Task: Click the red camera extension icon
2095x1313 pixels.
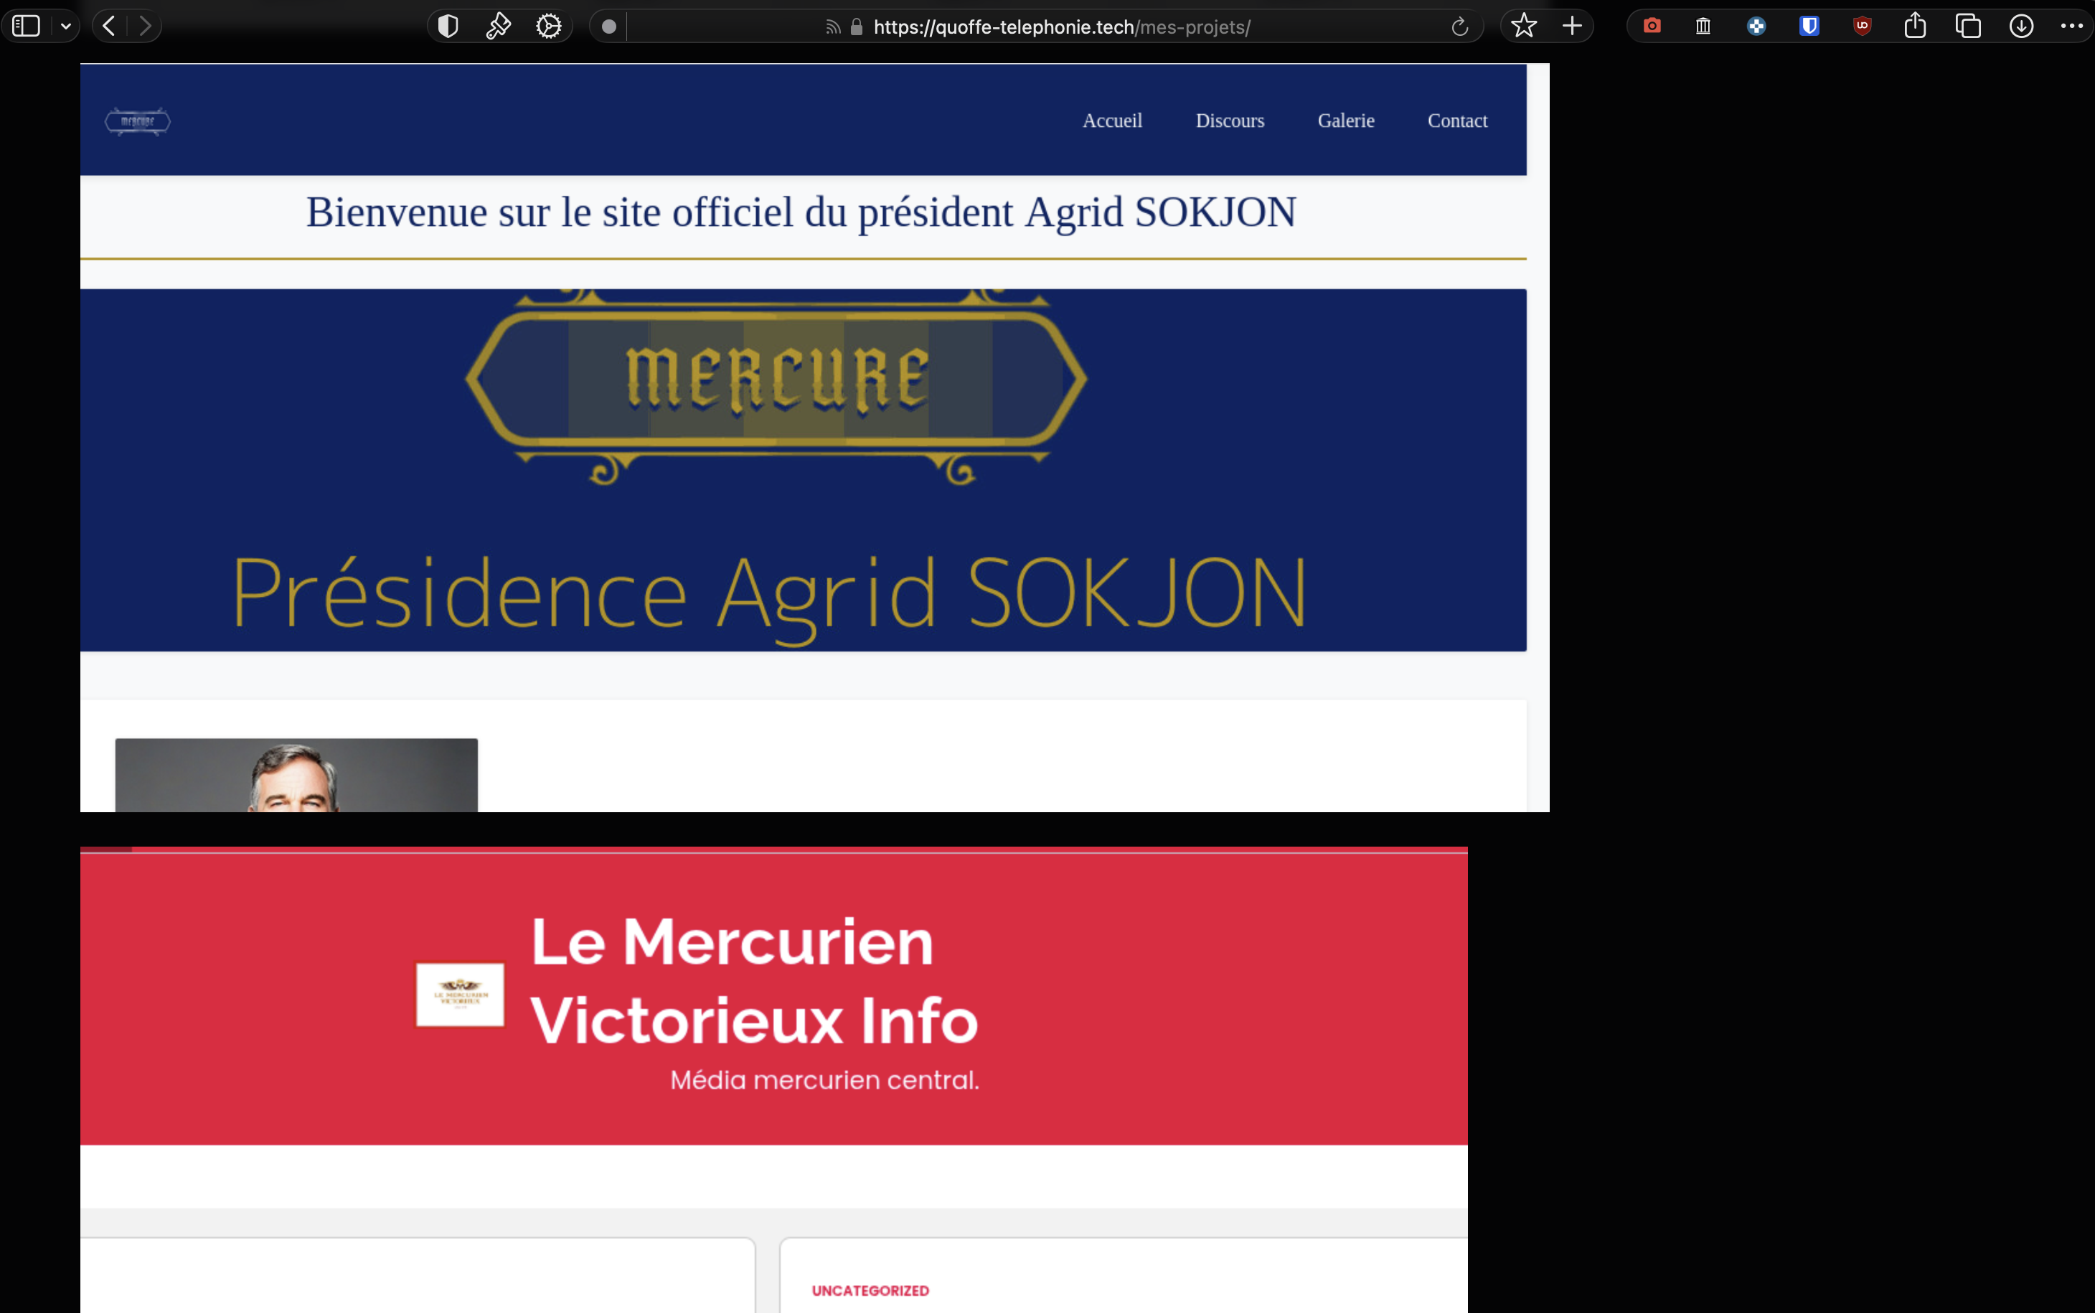Action: 1652,26
